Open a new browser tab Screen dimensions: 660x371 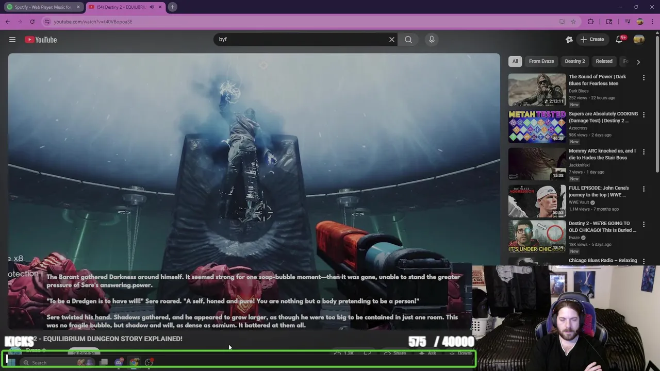click(172, 7)
